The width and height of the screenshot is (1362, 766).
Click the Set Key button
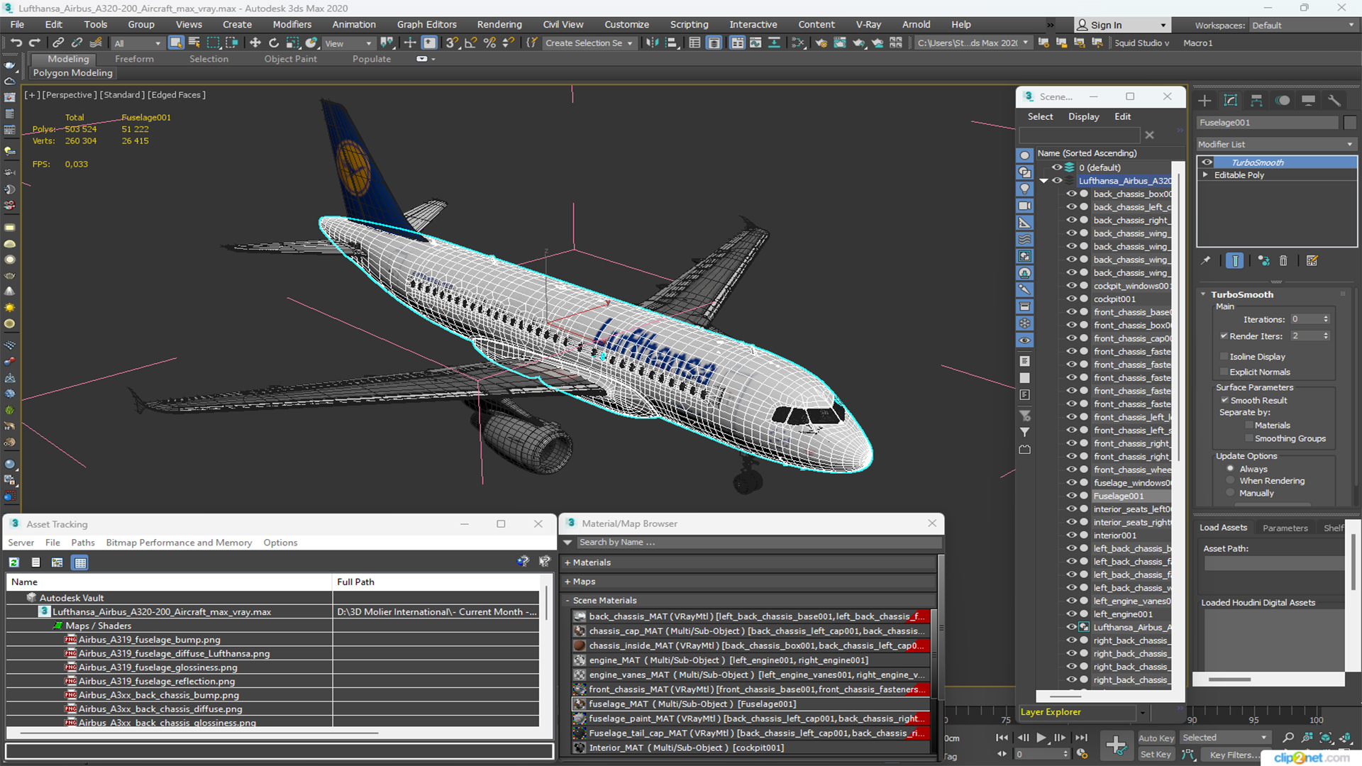(x=1156, y=755)
